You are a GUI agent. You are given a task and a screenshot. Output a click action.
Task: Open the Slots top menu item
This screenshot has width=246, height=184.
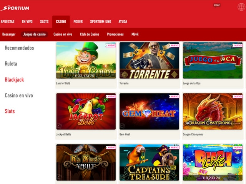pyautogui.click(x=44, y=21)
